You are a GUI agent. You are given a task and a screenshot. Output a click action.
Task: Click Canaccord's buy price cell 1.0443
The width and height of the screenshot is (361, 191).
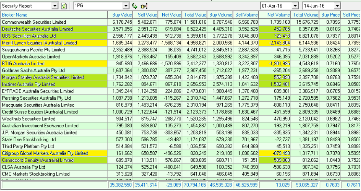[x=330, y=160]
